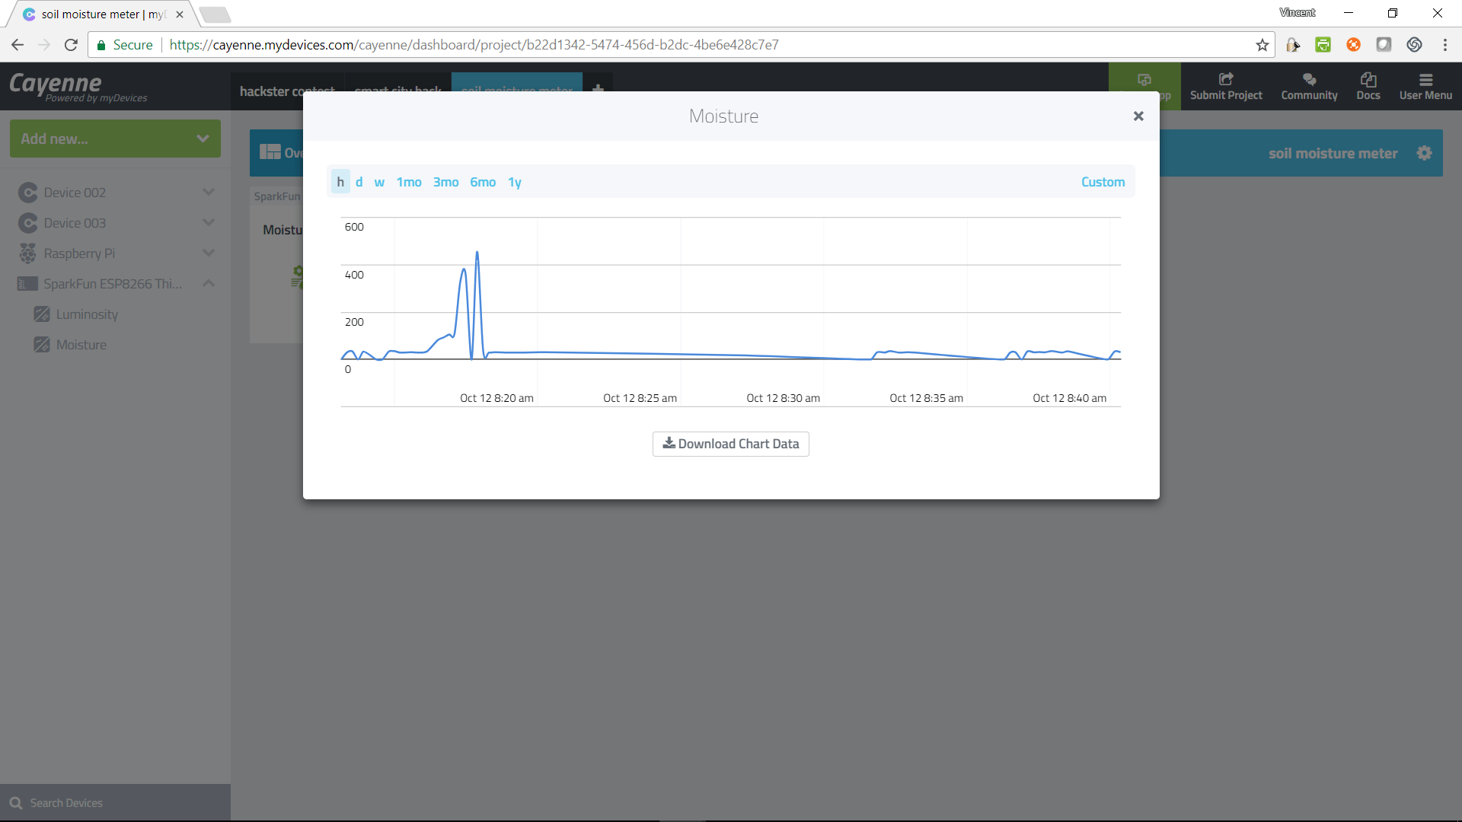Switch chart to daily 'd' range

(x=359, y=182)
